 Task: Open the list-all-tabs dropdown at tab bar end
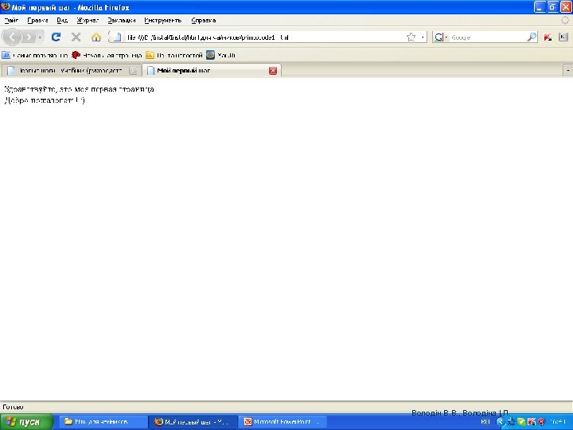coord(568,71)
